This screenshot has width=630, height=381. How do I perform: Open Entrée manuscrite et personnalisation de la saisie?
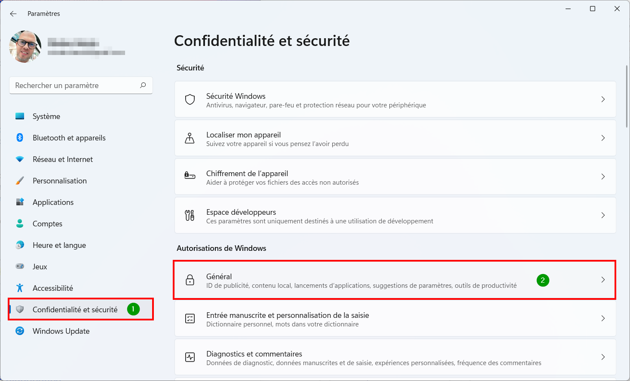[395, 318]
